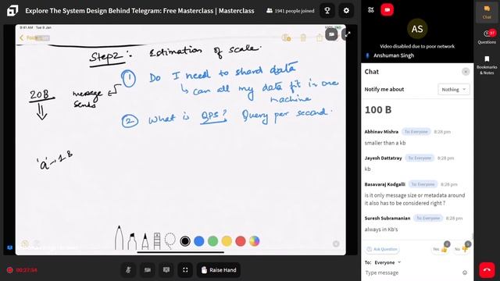Click the AS speaker avatar
500x281 pixels.
click(x=417, y=29)
